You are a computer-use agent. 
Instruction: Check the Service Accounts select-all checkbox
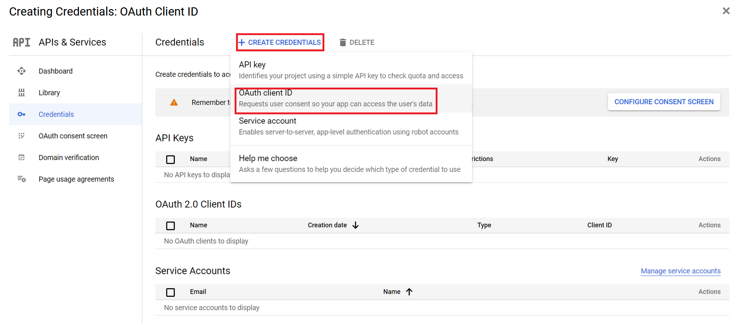click(x=171, y=292)
